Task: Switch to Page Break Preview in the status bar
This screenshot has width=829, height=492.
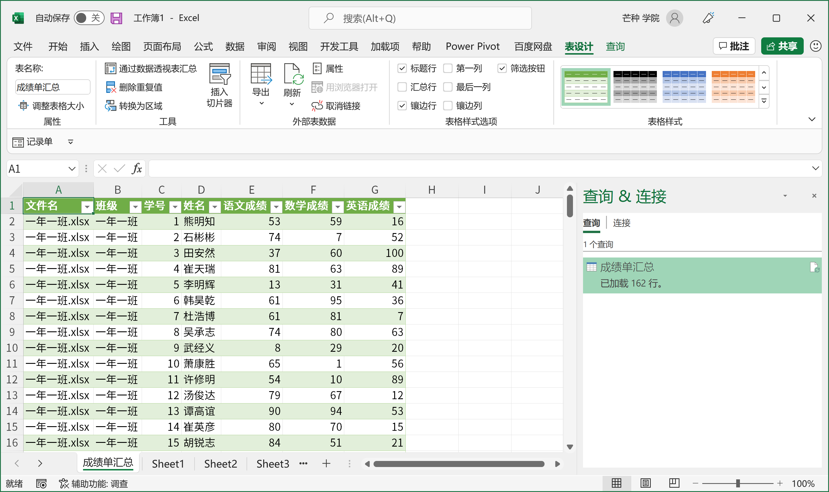Action: pyautogui.click(x=674, y=483)
